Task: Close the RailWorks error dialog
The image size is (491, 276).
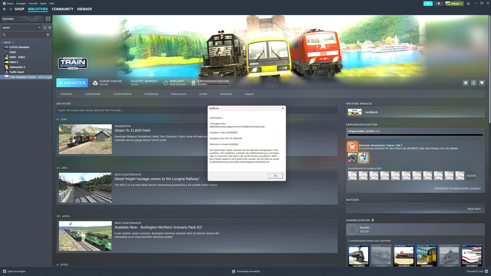Action: tap(283, 108)
